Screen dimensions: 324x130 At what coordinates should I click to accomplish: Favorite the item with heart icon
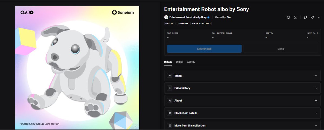(312, 17)
